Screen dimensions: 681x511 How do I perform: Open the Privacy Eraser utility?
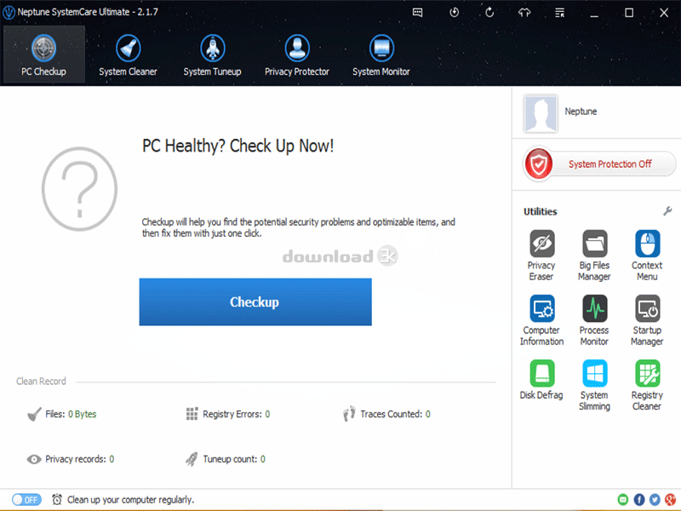coord(541,255)
